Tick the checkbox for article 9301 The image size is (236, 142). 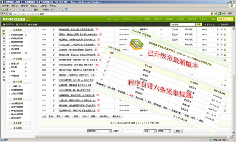(x=54, y=111)
